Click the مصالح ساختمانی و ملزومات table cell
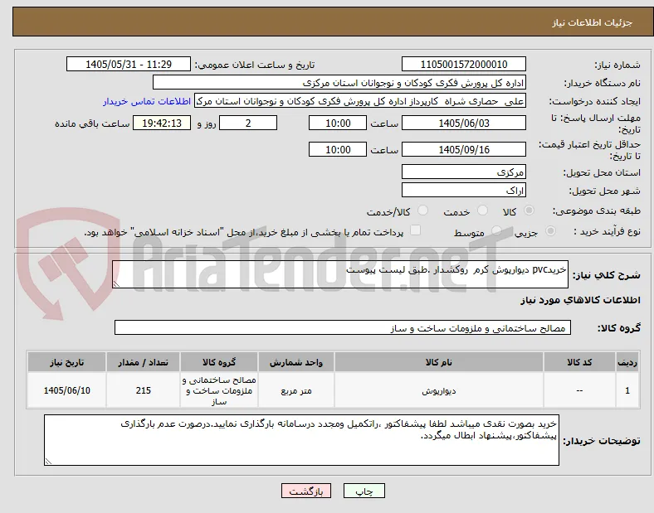Image resolution: width=654 pixels, height=513 pixels. pyautogui.click(x=219, y=390)
